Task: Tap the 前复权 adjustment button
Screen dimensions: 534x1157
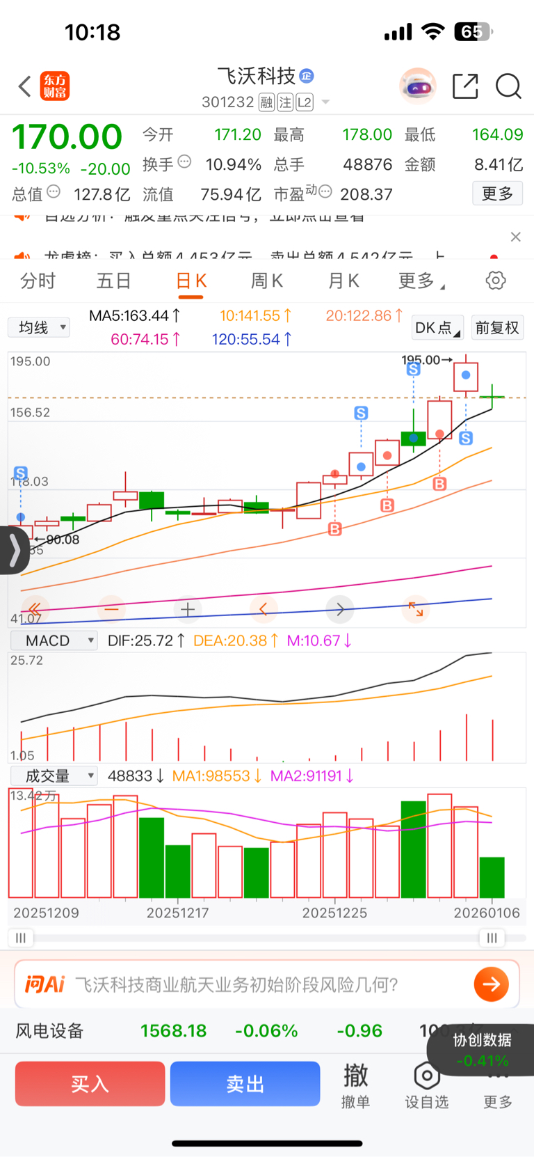Action: pos(497,328)
